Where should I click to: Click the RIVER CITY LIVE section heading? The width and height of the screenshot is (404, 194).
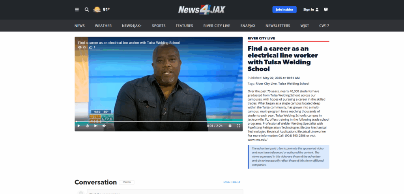point(261,38)
